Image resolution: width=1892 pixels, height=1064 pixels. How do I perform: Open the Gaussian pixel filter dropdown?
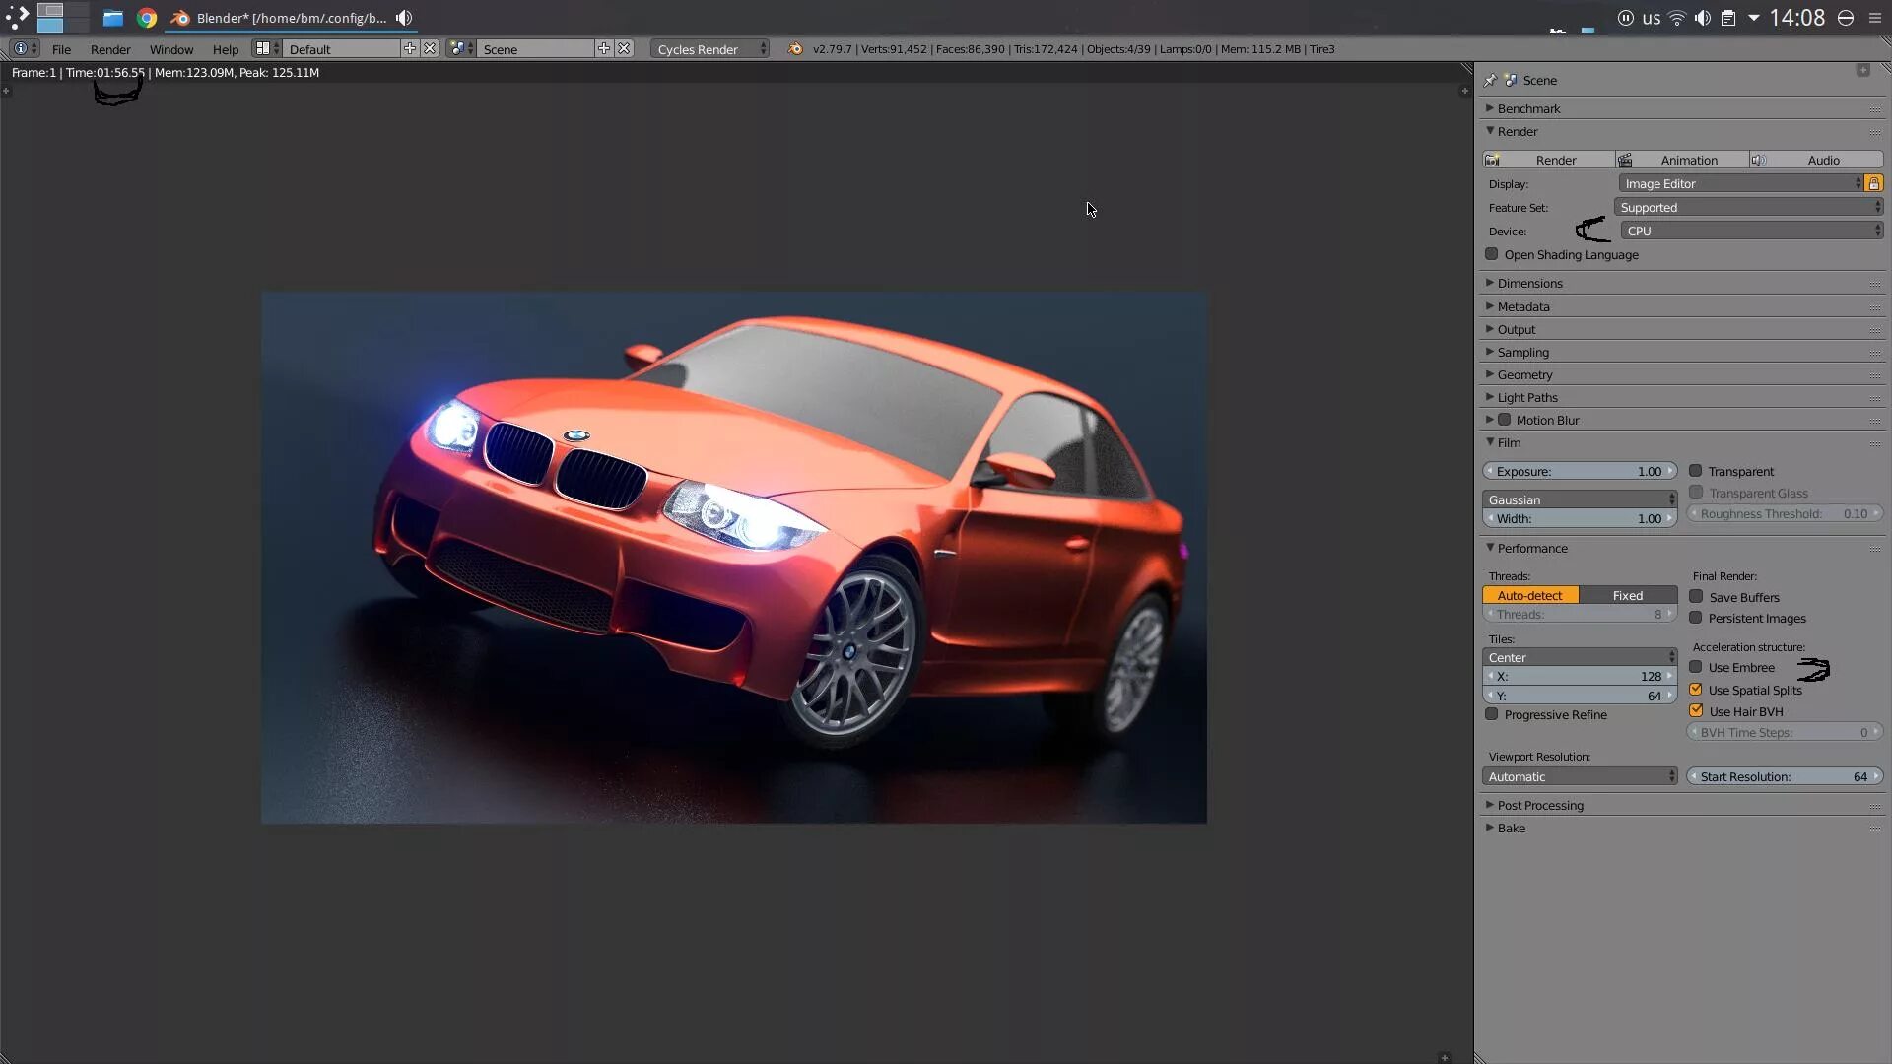[x=1580, y=499]
